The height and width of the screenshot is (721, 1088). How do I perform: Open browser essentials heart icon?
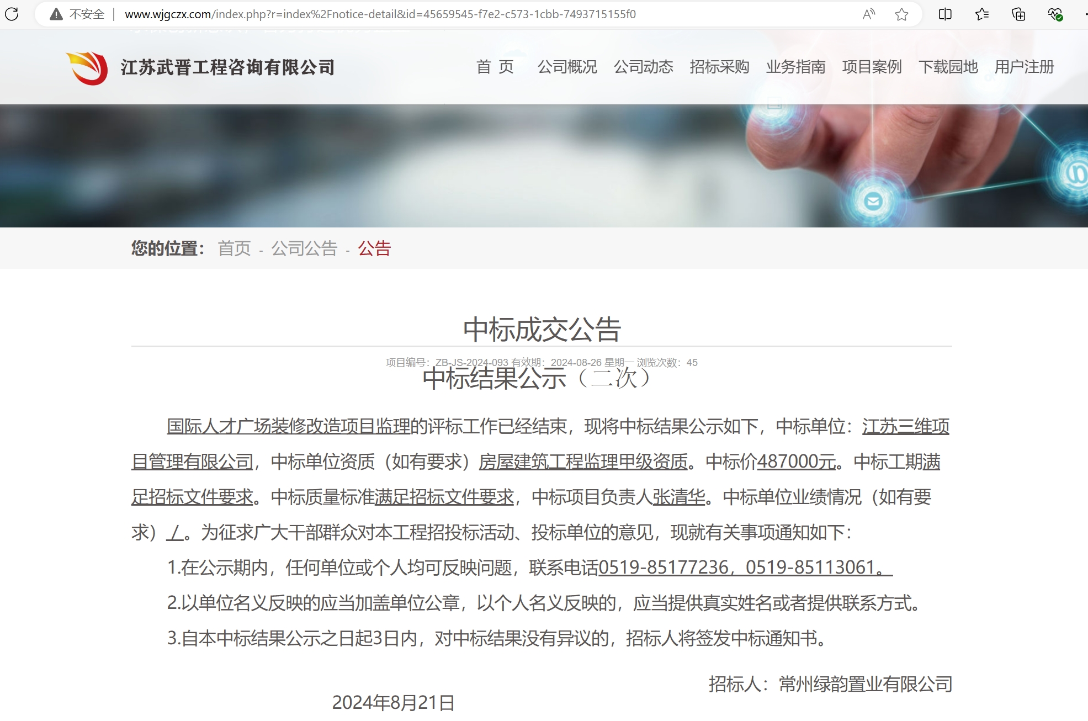click(1055, 14)
